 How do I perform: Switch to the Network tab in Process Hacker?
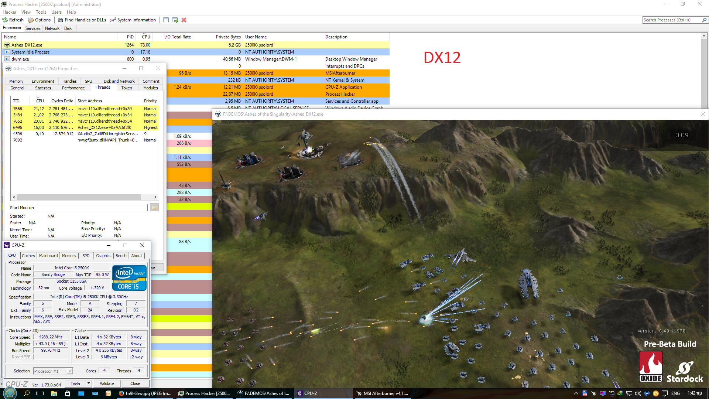tap(52, 28)
